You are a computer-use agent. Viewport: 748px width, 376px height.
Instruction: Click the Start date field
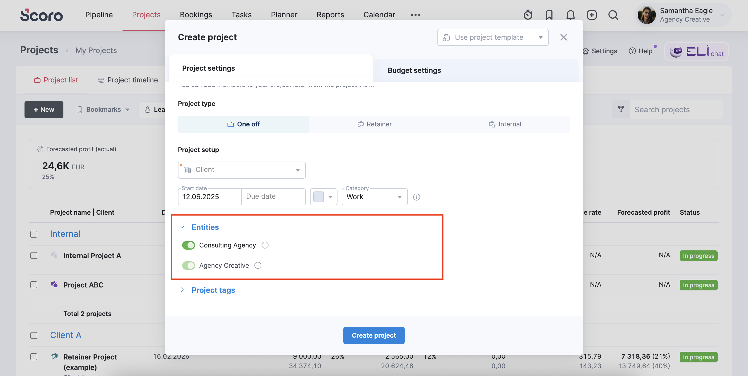tap(210, 197)
